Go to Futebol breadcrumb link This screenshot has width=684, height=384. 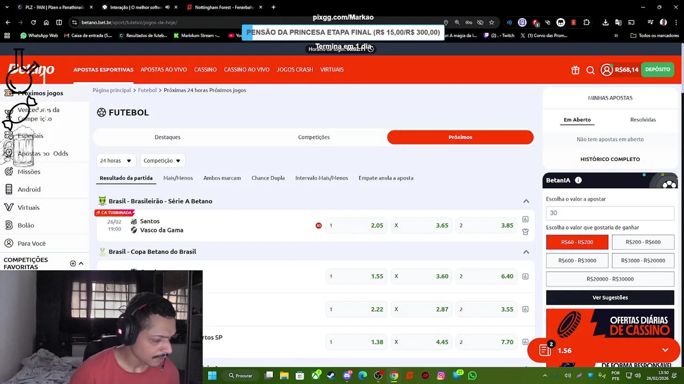click(147, 90)
